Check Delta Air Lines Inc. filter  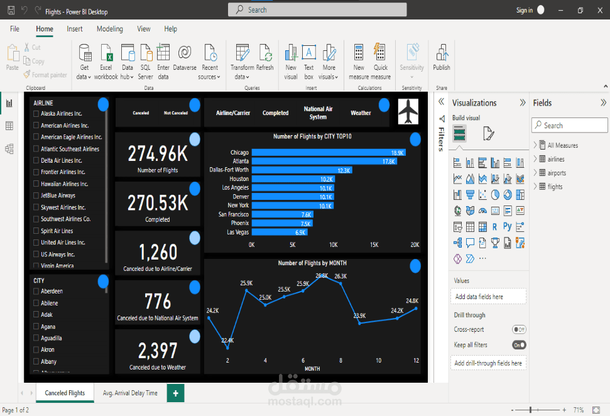click(36, 160)
